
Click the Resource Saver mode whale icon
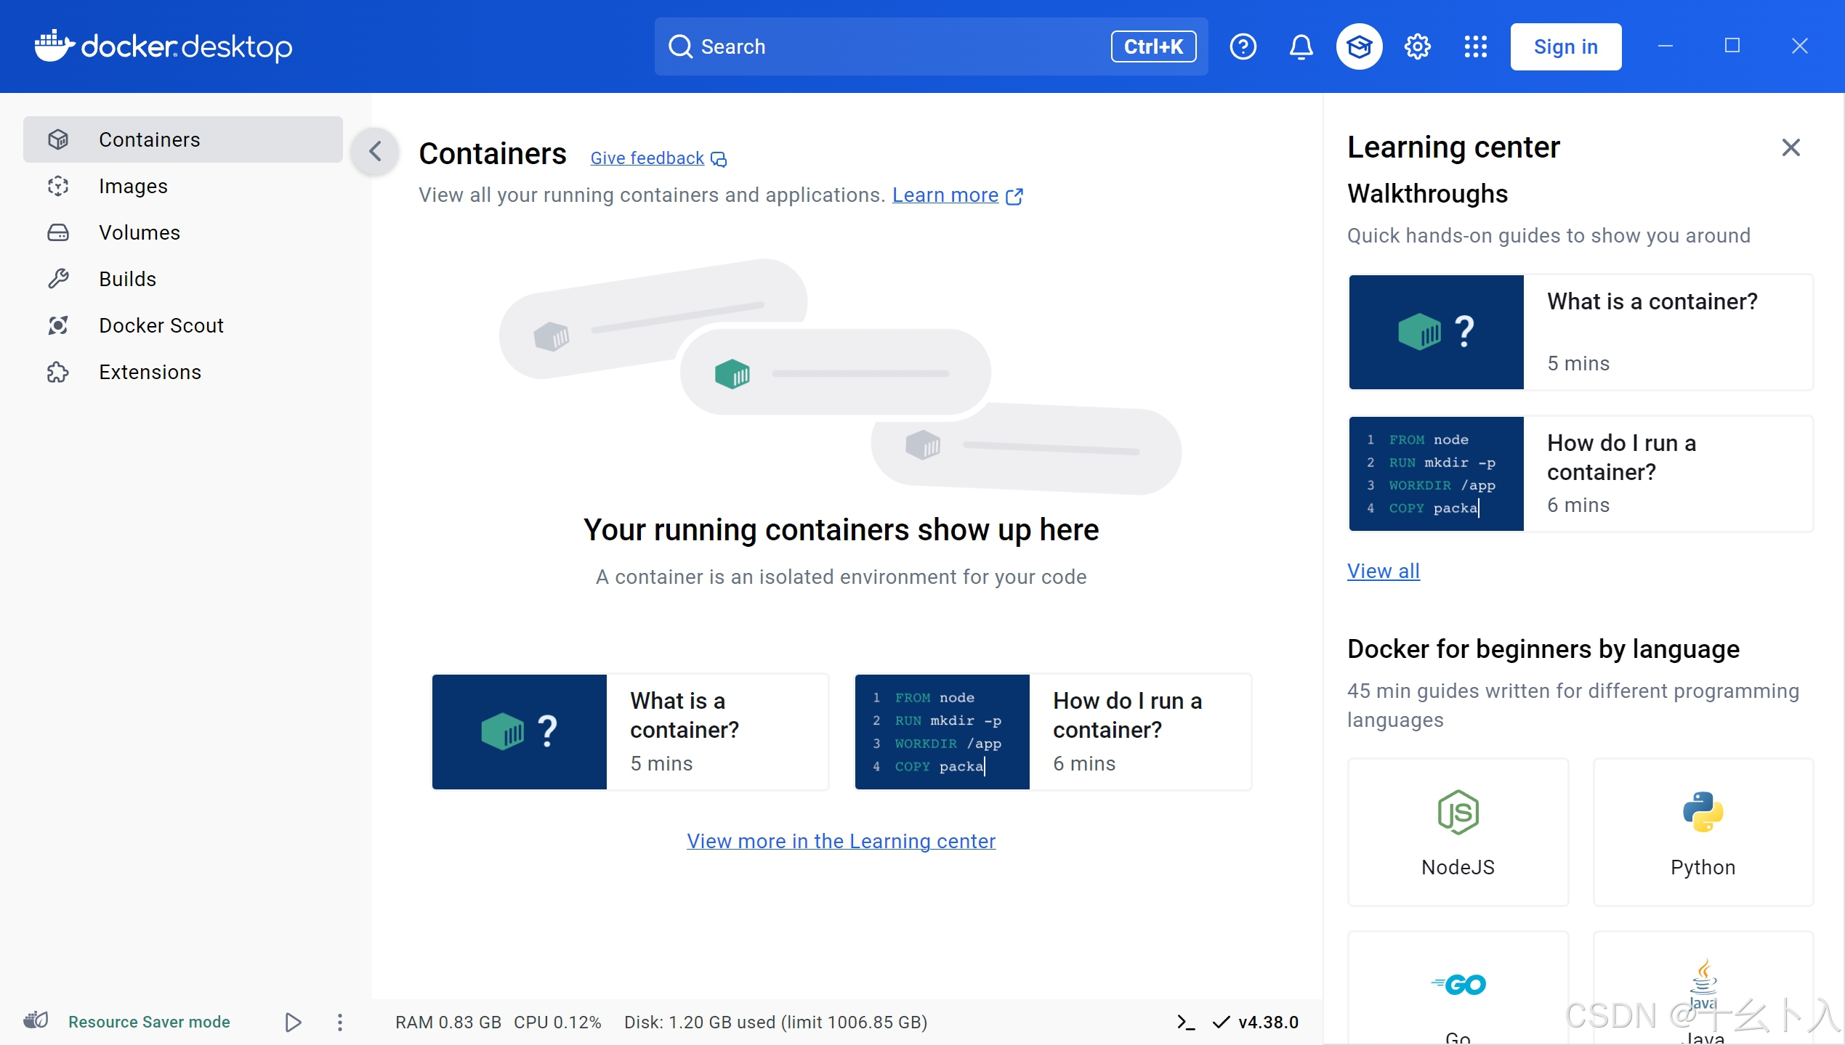(x=36, y=1021)
